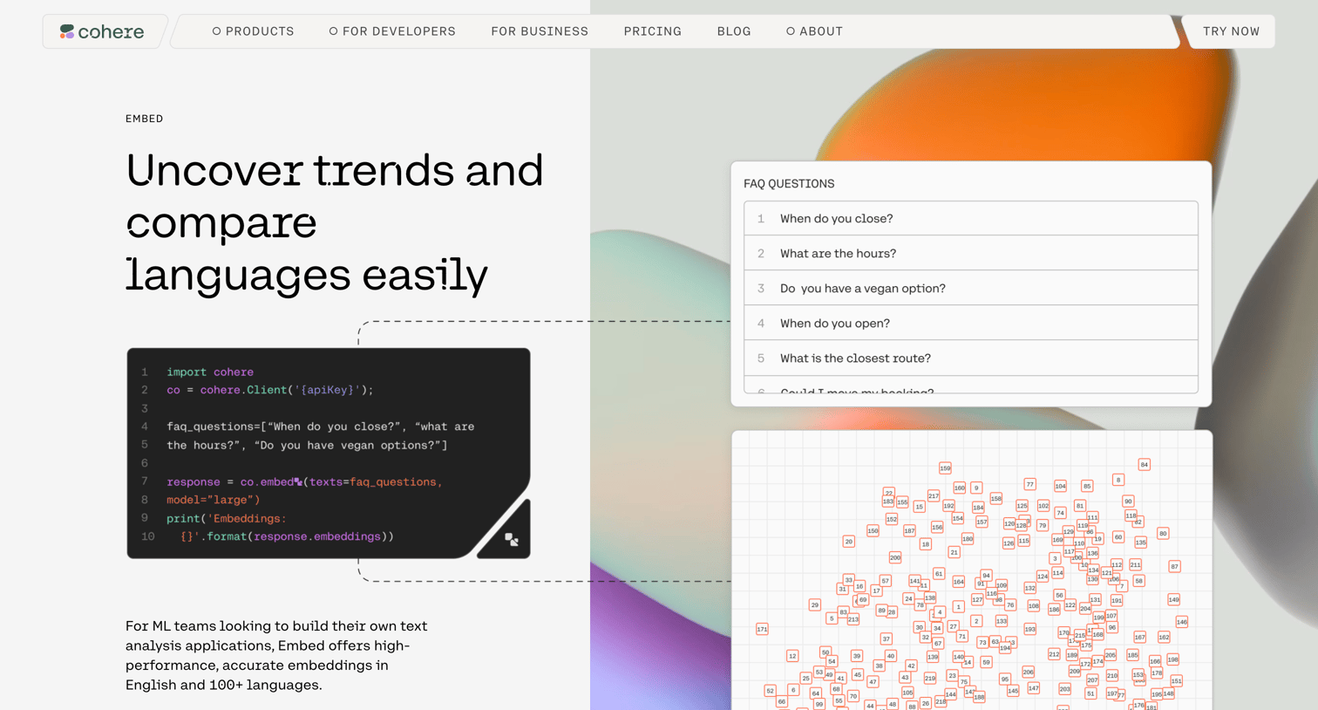
Task: Click the copy icon on code block
Action: point(512,540)
